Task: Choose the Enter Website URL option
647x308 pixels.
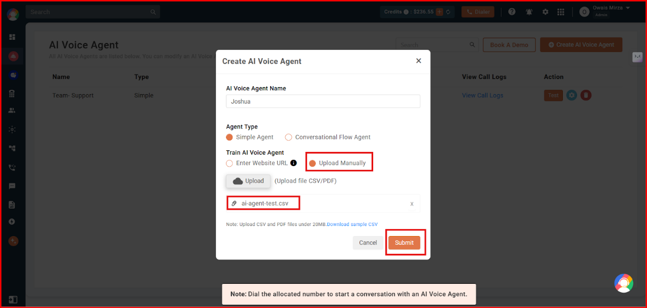Action: pyautogui.click(x=230, y=163)
